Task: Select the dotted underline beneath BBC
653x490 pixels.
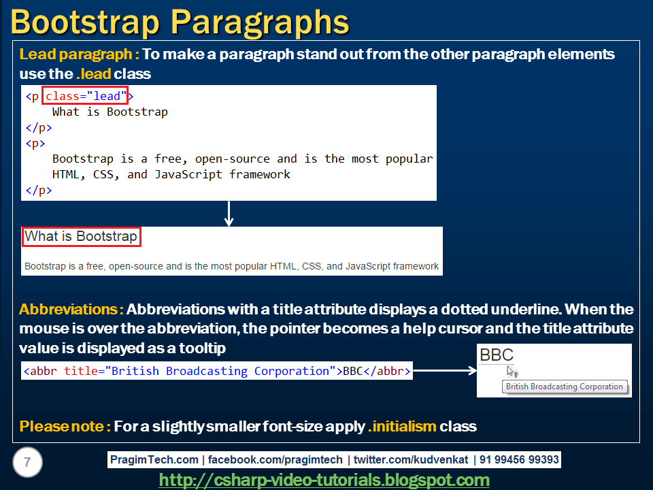Action: pos(497,364)
